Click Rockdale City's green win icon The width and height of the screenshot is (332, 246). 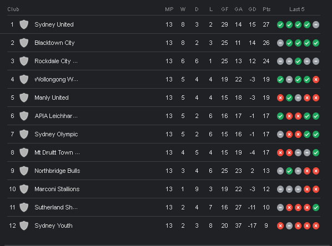click(298, 61)
